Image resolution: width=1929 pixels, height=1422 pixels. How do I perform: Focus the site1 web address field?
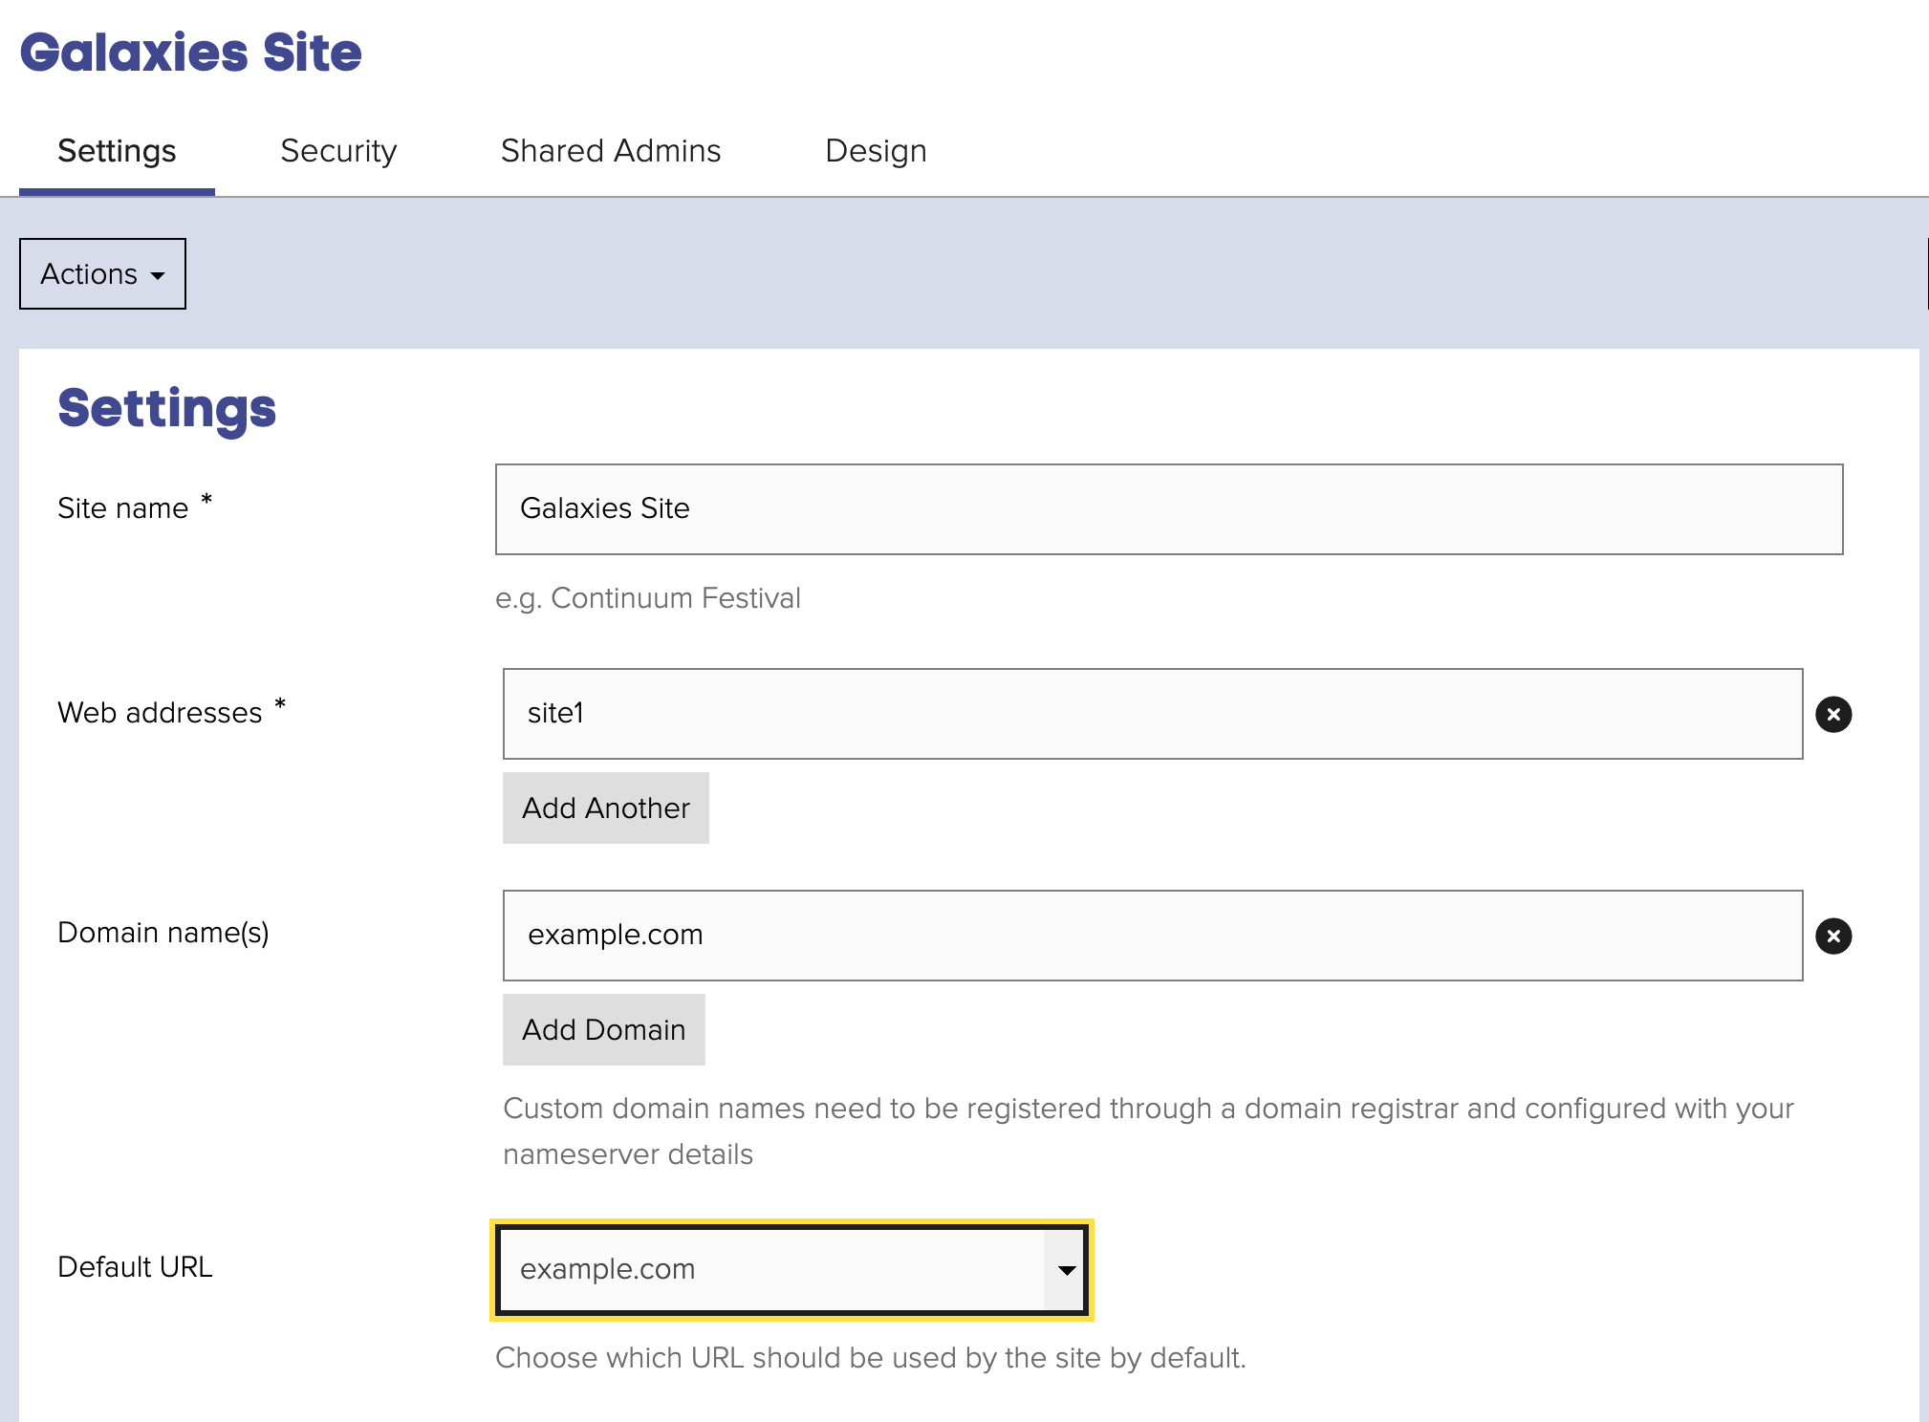pyautogui.click(x=1153, y=714)
